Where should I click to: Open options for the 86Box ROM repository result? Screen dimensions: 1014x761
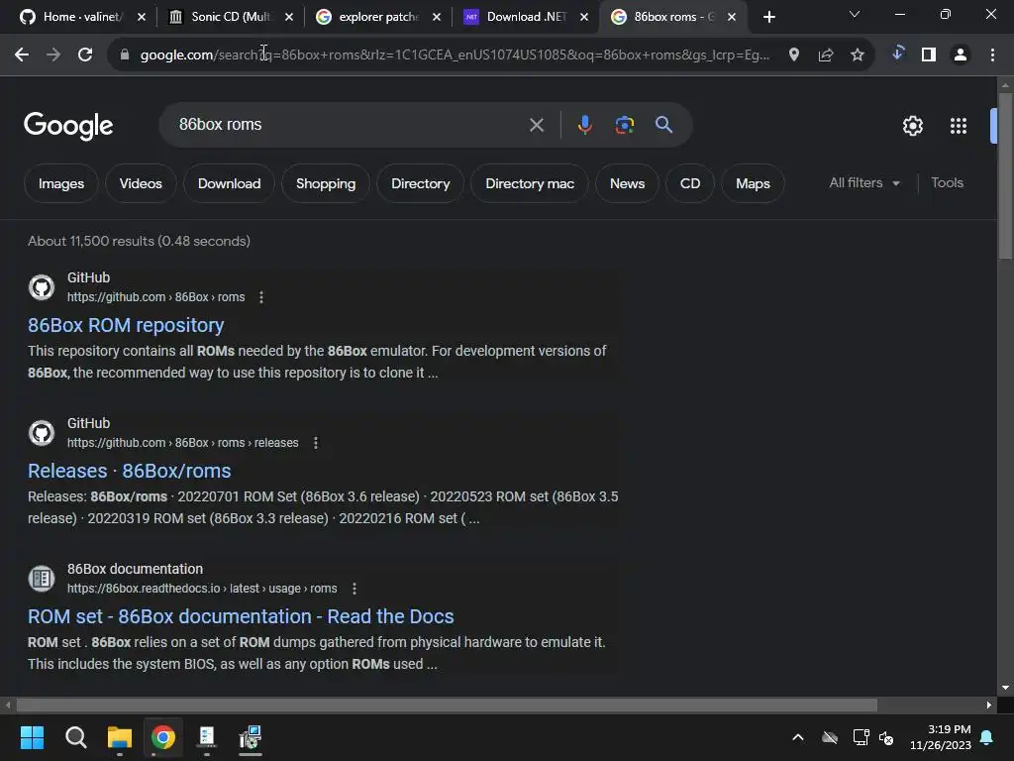click(261, 297)
